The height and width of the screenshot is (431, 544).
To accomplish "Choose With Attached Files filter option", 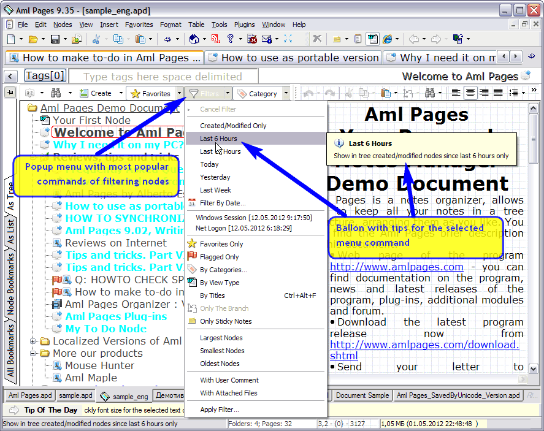I will 256,393.
